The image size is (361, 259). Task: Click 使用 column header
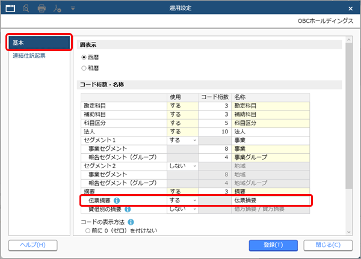click(x=182, y=97)
